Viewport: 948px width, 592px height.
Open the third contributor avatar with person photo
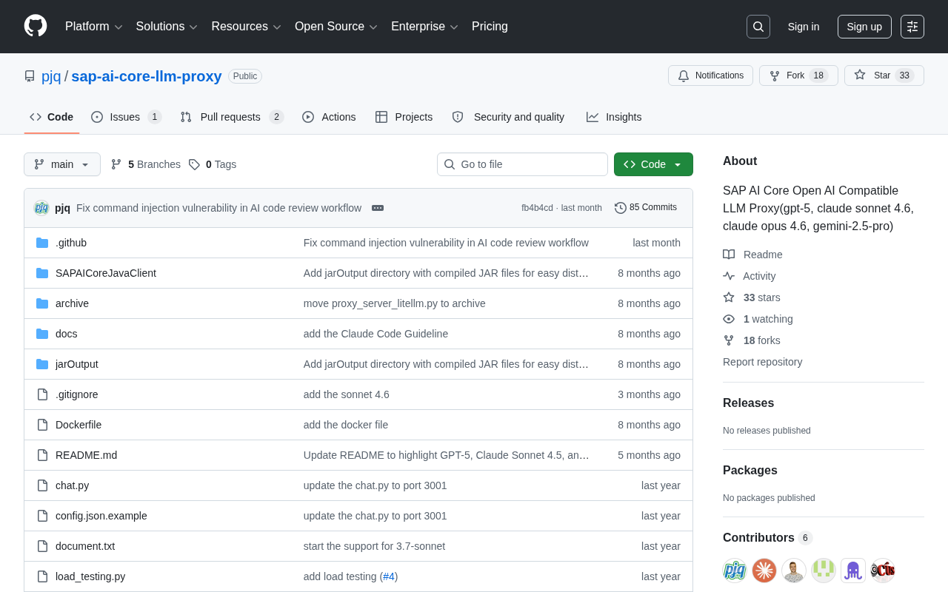tap(794, 571)
